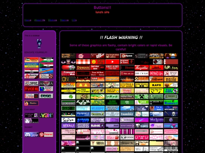Click the yellow Free Clipart button
Viewport: 205px width, 153px height.
(83, 91)
